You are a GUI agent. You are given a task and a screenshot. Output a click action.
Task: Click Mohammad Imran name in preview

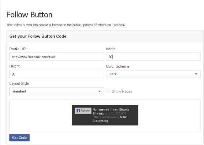point(105,109)
